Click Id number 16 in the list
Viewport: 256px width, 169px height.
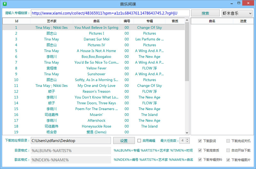[x=16, y=115]
